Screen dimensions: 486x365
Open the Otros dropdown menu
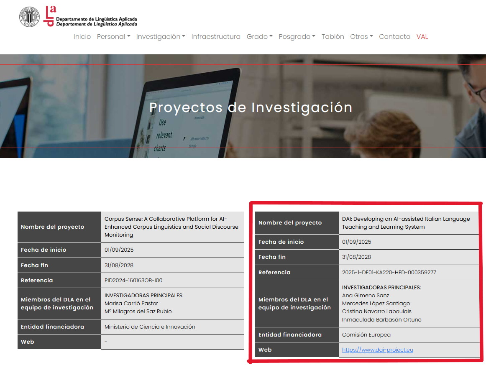pyautogui.click(x=361, y=37)
